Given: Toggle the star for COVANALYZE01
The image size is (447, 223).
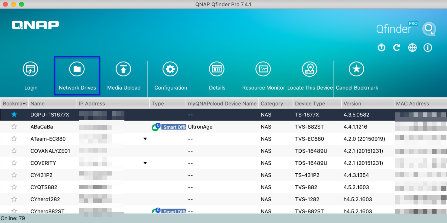Looking at the screenshot, I should tap(14, 151).
